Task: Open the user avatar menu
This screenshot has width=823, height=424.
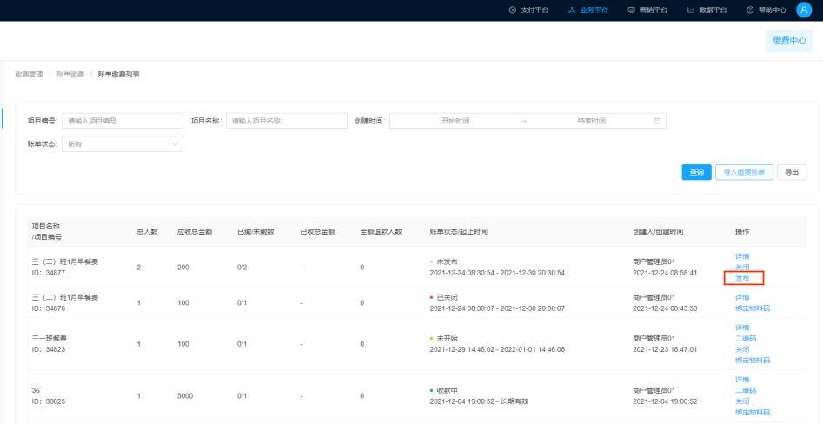Action: click(804, 10)
